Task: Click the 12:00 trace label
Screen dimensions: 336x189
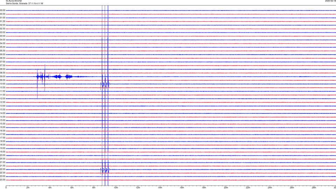Action: tap(2, 99)
